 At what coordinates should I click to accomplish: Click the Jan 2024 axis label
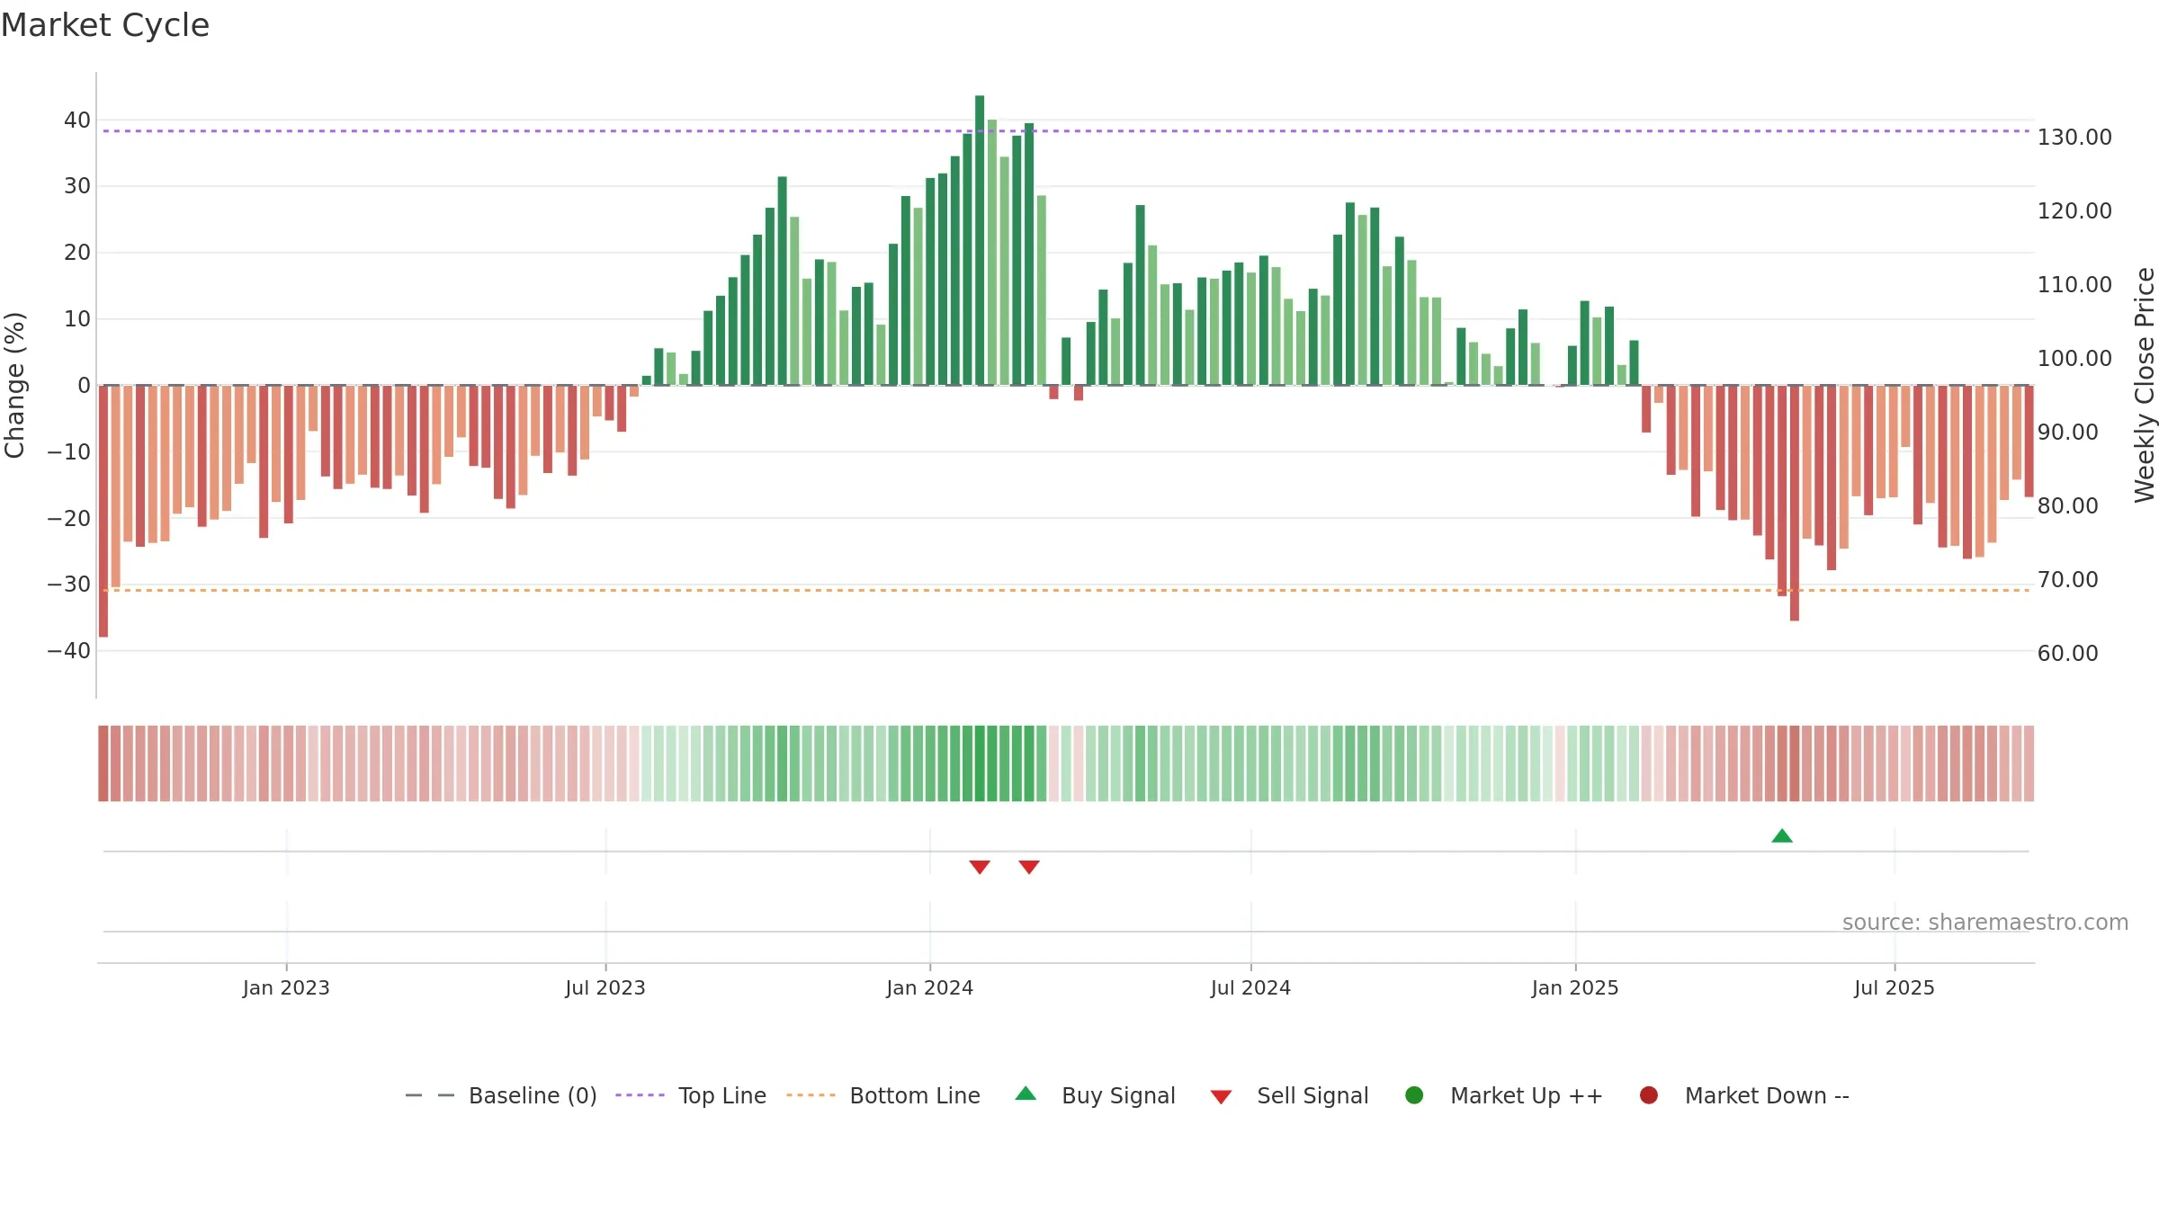pos(929,988)
